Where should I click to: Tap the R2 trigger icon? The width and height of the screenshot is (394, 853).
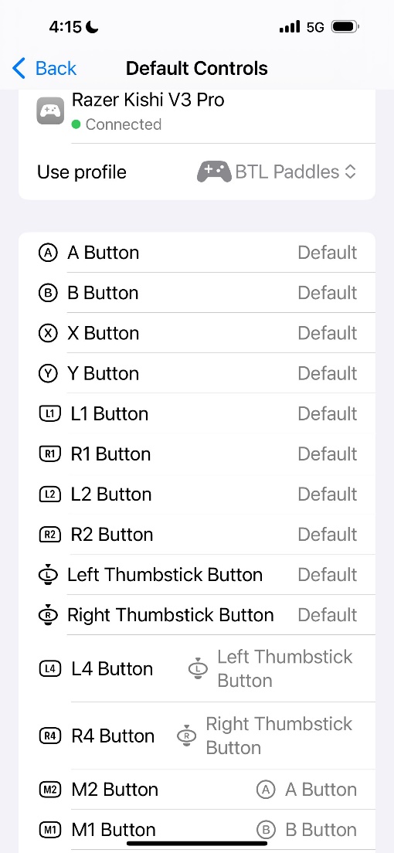coord(49,535)
